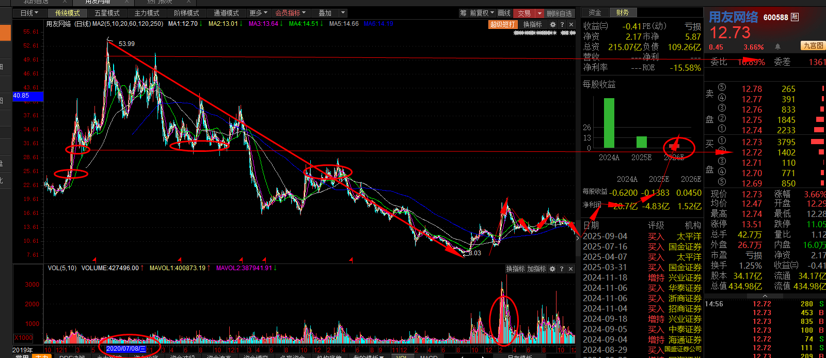The height and width of the screenshot is (358, 826).
Task: Select the 2025-07-16 国金证券 rating row
Action: pyautogui.click(x=642, y=247)
